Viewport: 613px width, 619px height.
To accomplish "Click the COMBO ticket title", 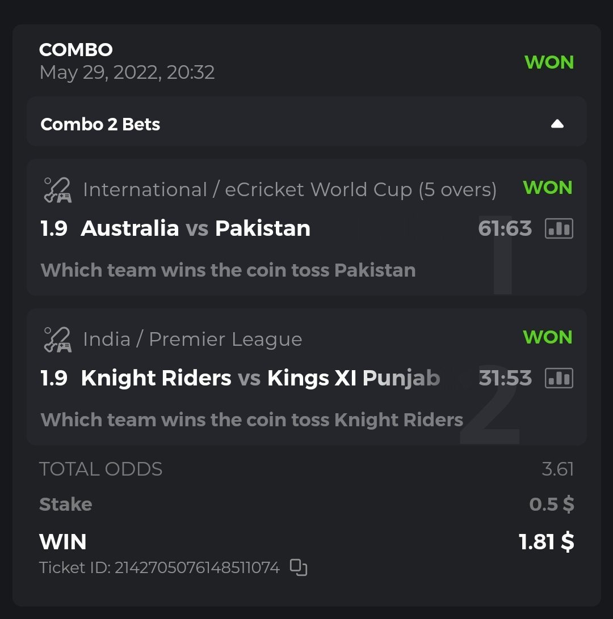I will click(x=76, y=50).
